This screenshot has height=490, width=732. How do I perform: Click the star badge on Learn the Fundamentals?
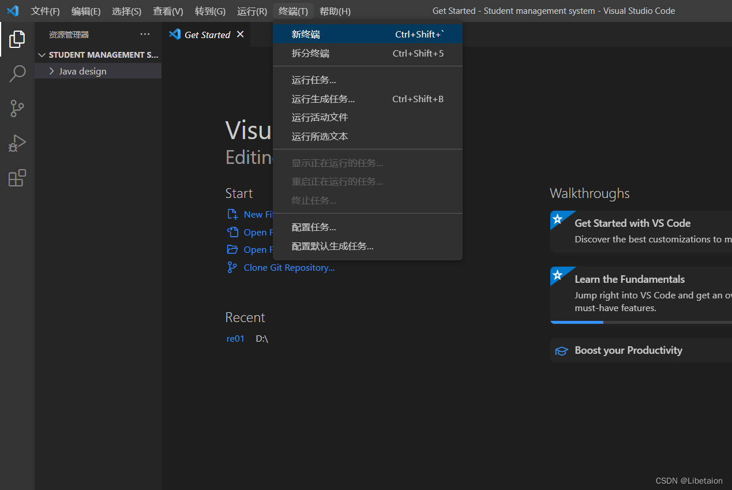pos(557,275)
